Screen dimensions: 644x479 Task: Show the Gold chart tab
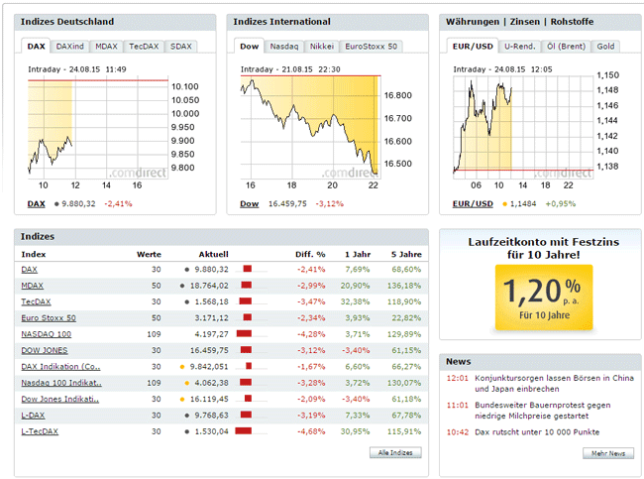(605, 47)
